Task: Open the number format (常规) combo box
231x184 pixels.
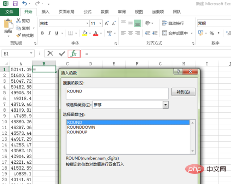Action: (x=214, y=23)
